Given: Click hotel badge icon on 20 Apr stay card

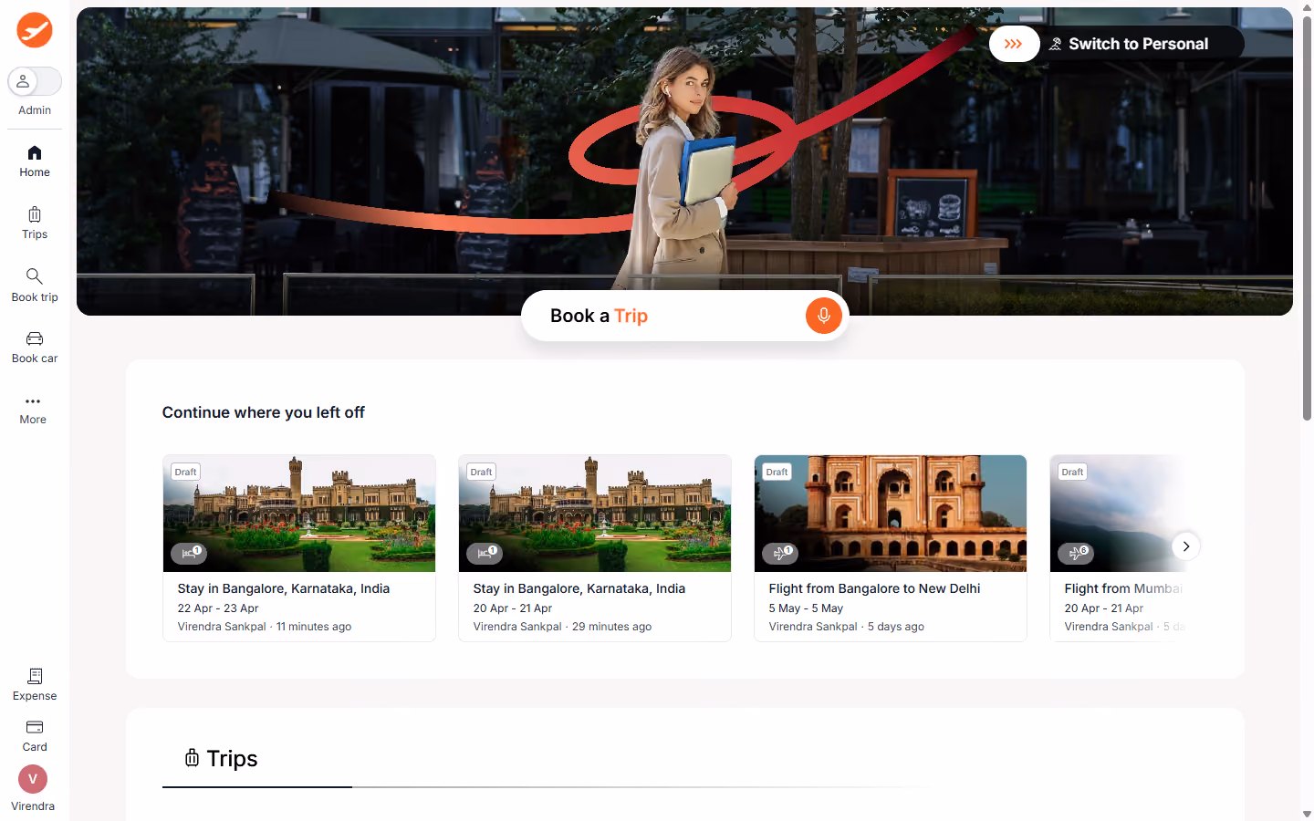Looking at the screenshot, I should [485, 553].
